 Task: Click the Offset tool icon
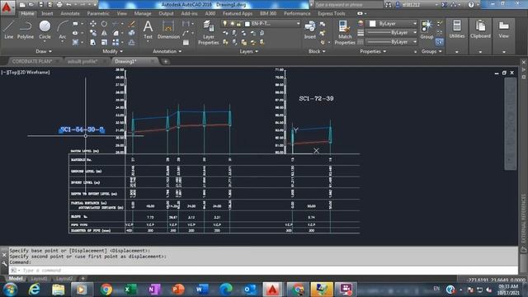[132, 42]
